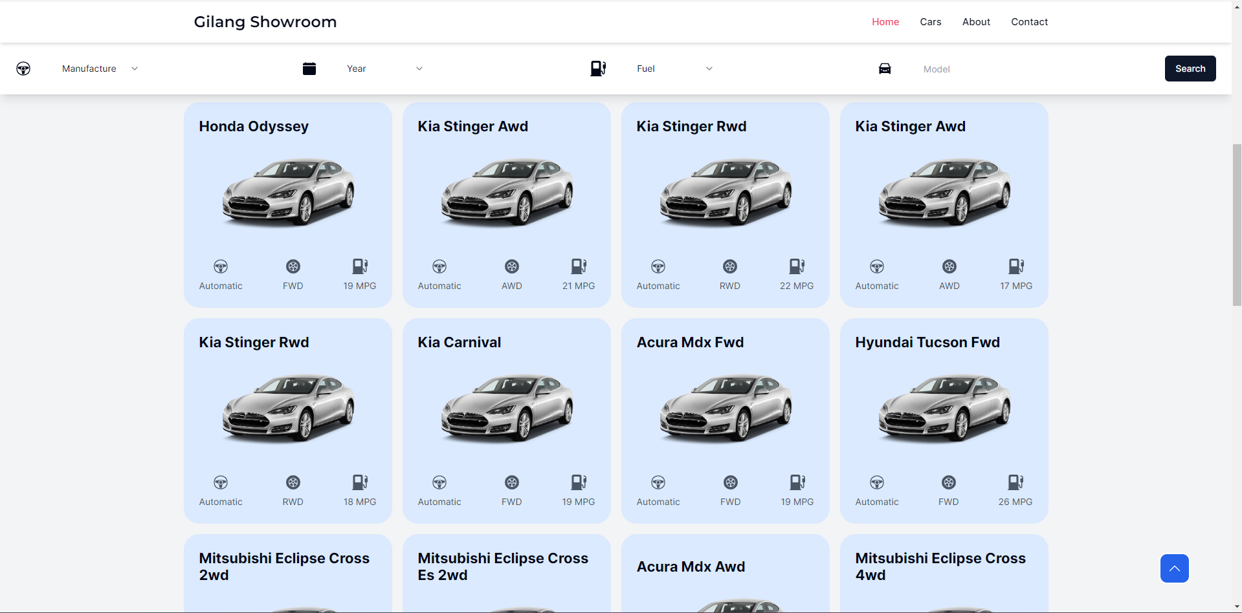The height and width of the screenshot is (613, 1242).
Task: Open the Contact page
Action: tap(1029, 22)
